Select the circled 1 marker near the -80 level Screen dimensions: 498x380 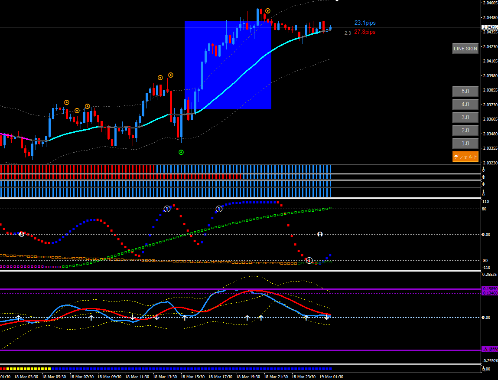[309, 260]
